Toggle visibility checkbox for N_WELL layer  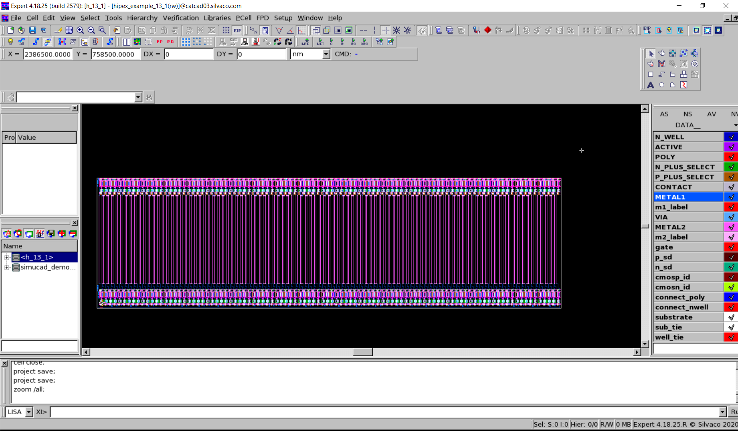731,137
